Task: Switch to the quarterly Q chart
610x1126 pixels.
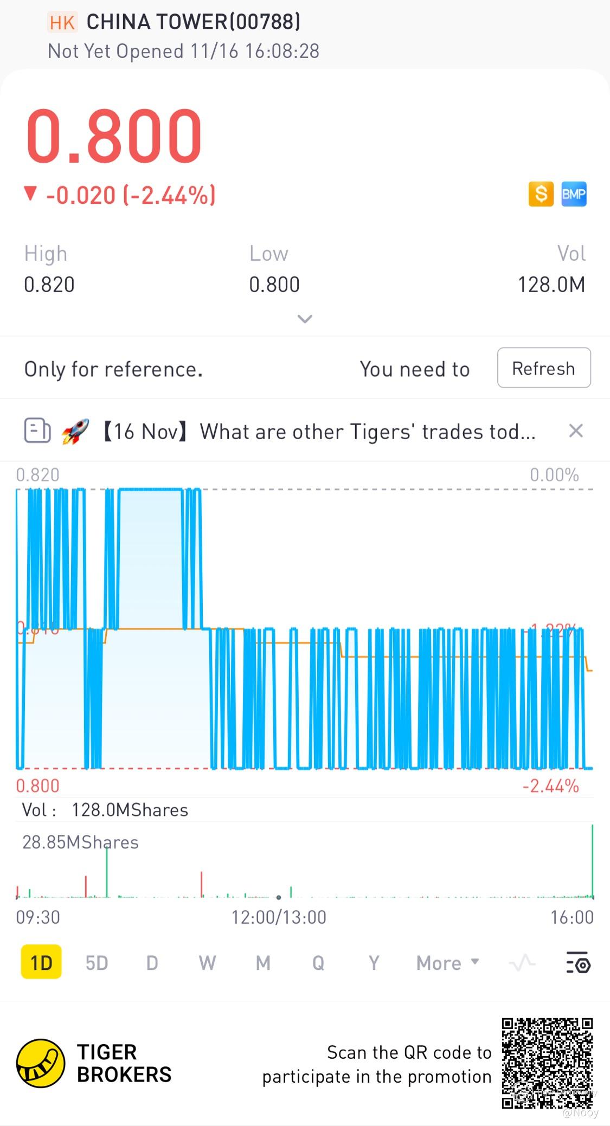Action: 318,963
